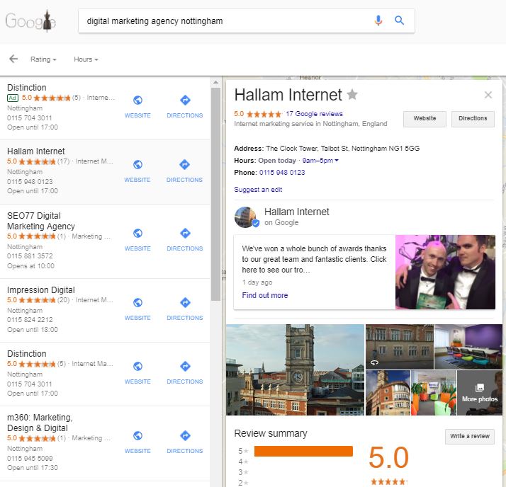Open the Rating filter dropdown

pos(43,59)
